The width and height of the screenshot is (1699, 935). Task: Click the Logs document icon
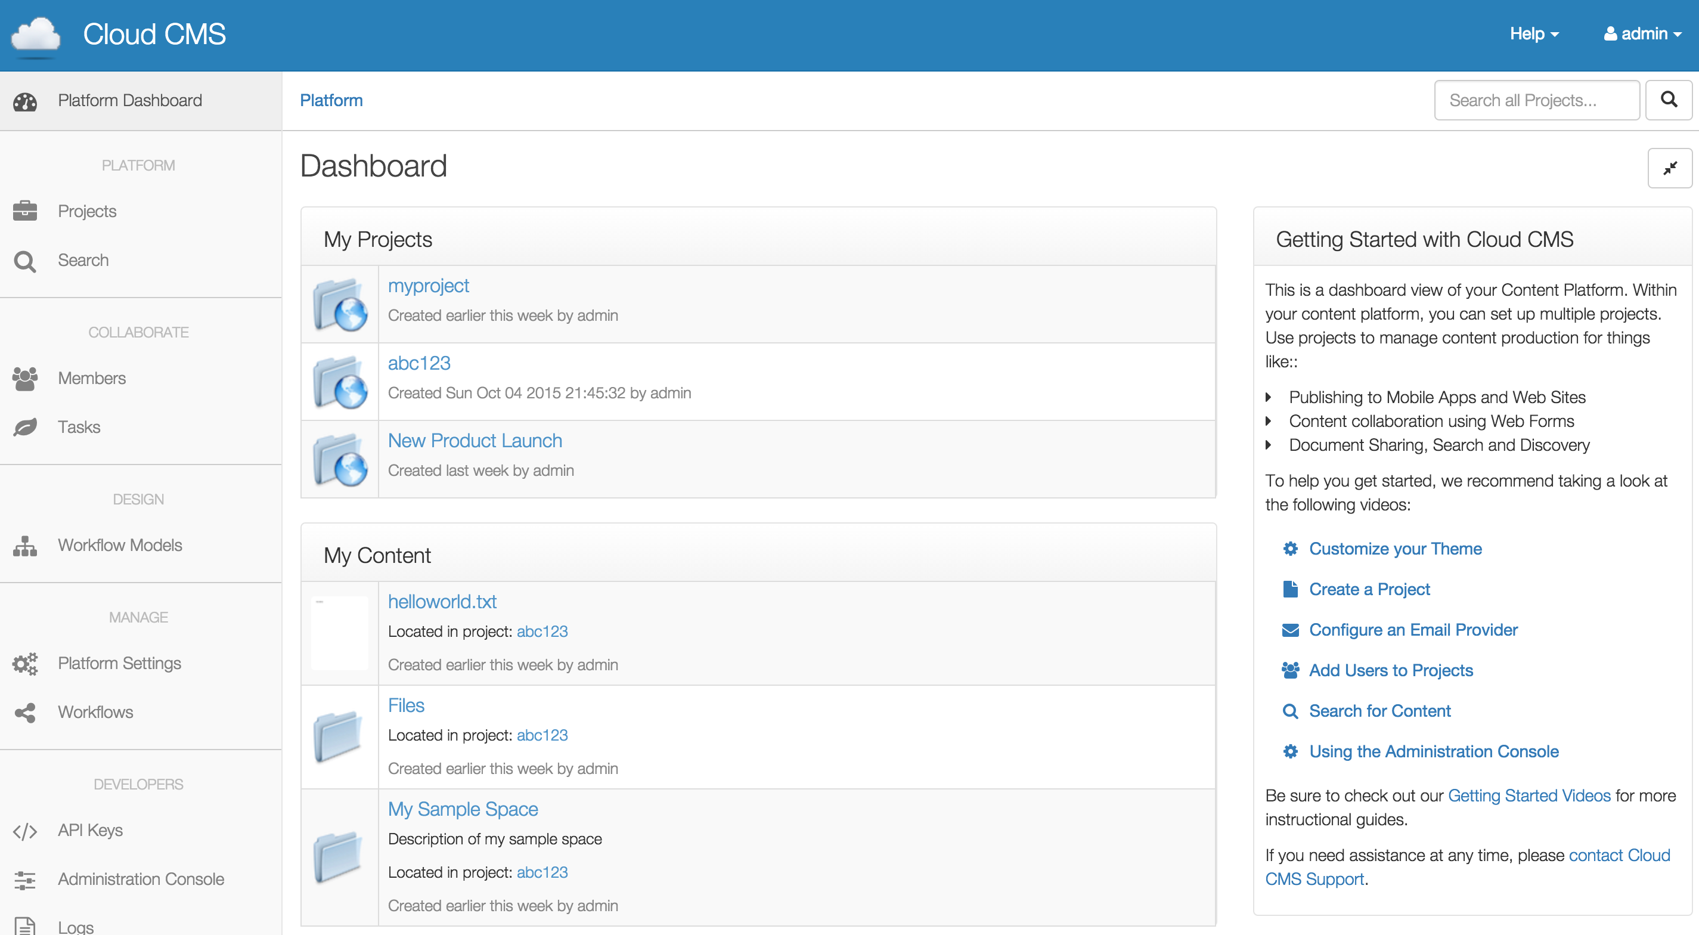pos(25,927)
